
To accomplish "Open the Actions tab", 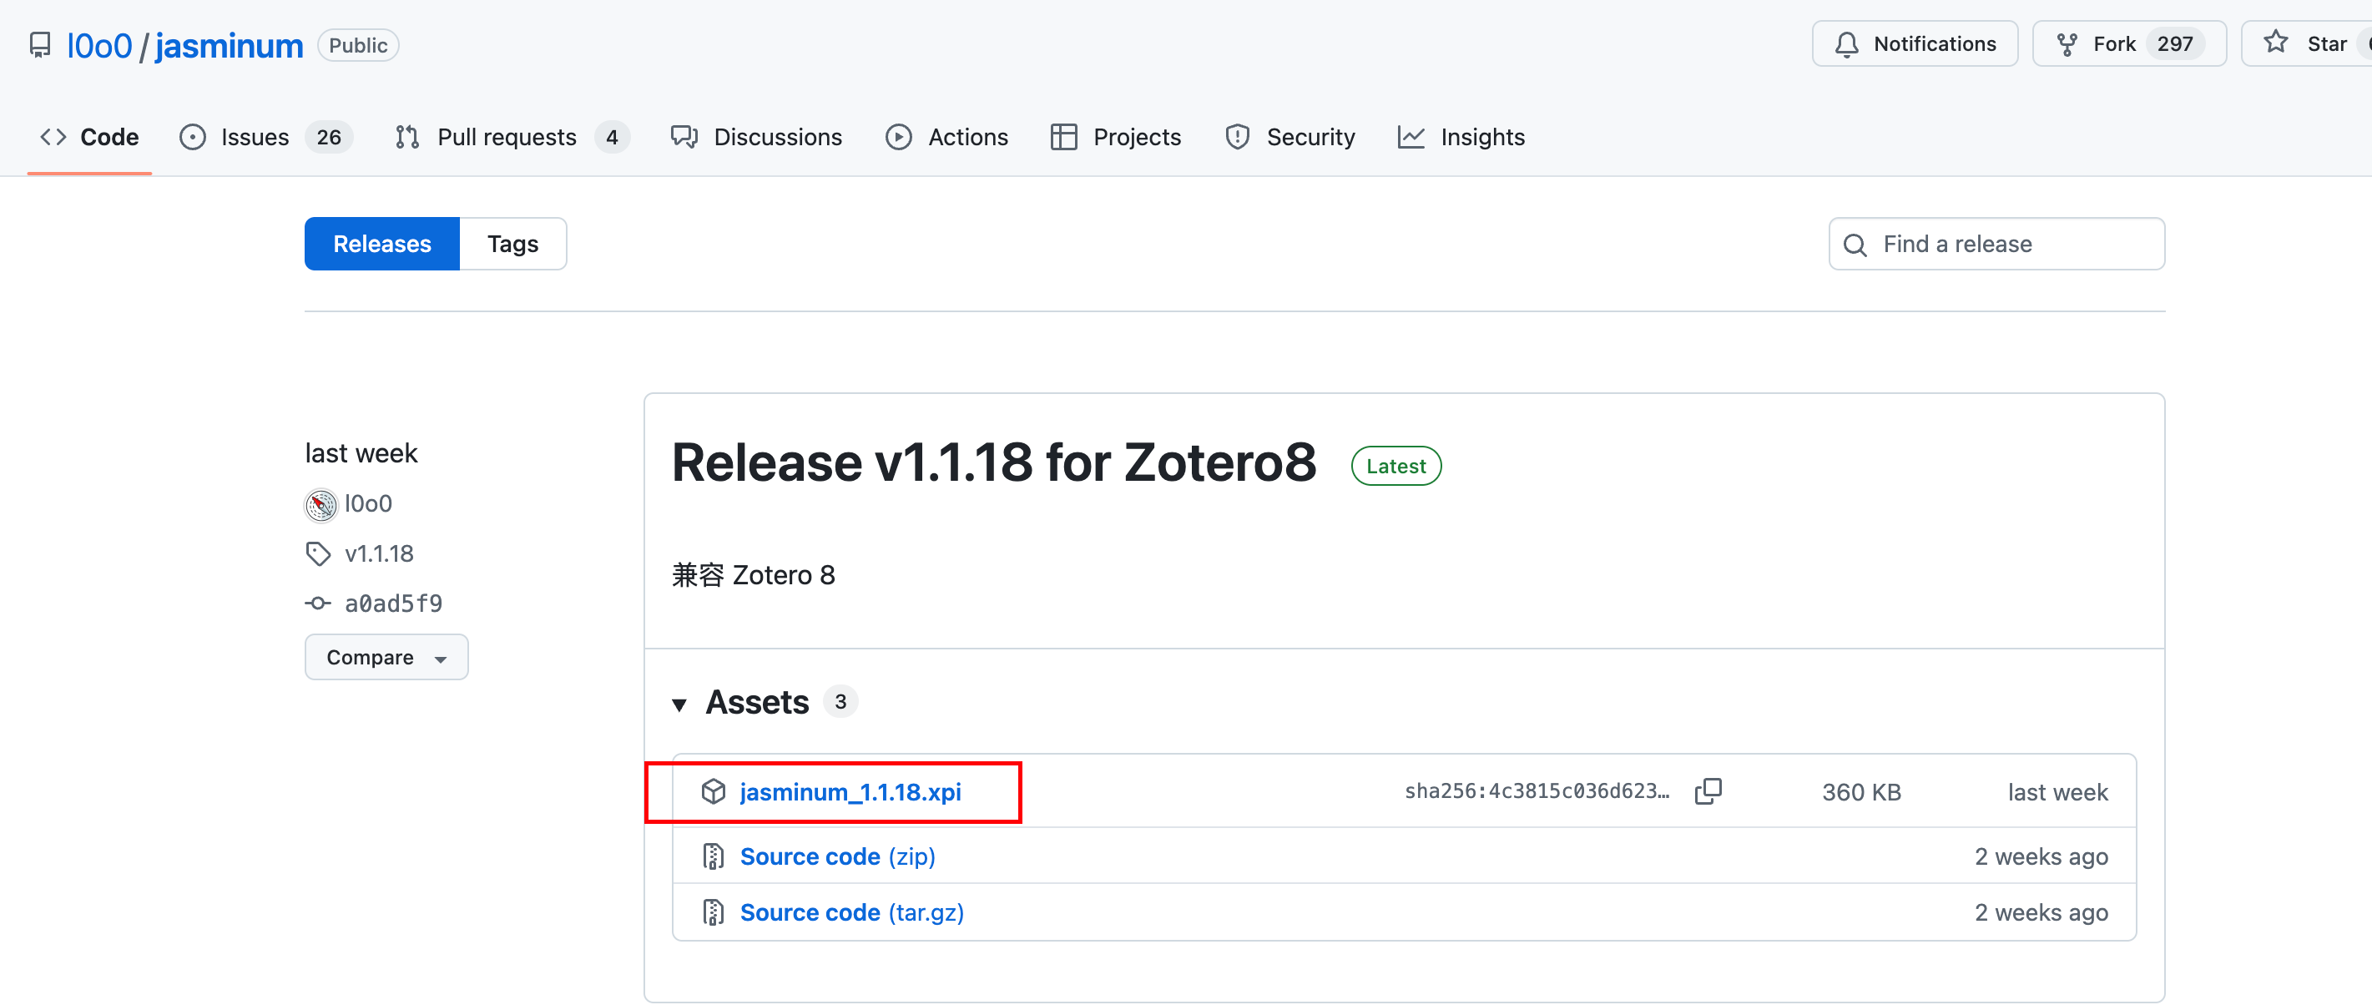I will coord(946,137).
